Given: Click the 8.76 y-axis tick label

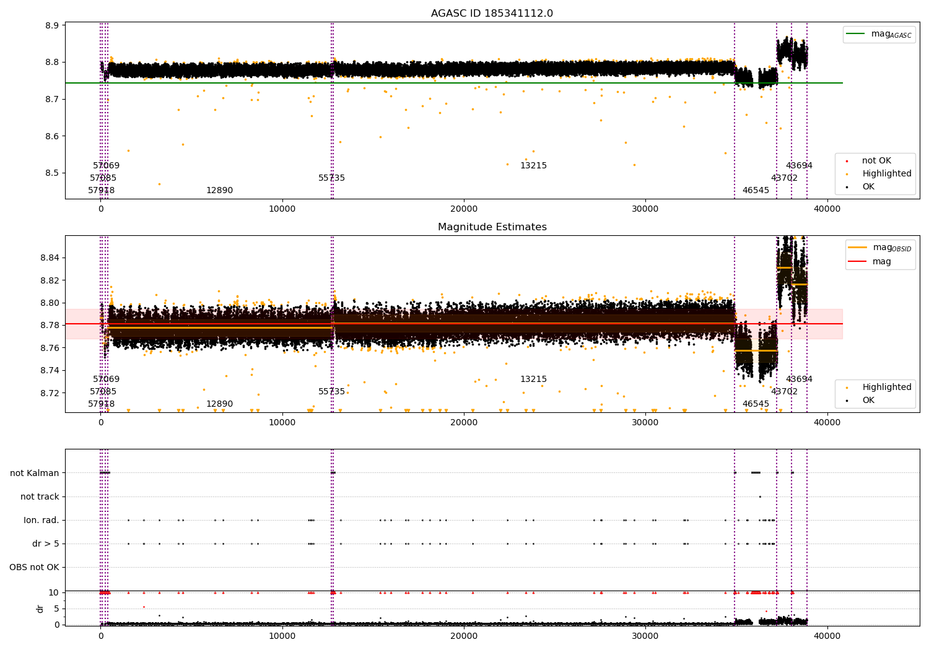Looking at the screenshot, I should 50,348.
